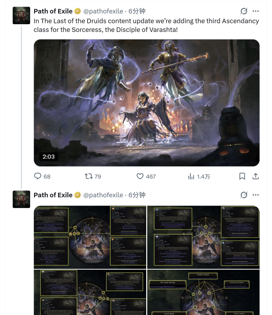Open the reply icon showing 68 comments
The height and width of the screenshot is (315, 272).
coord(38,176)
